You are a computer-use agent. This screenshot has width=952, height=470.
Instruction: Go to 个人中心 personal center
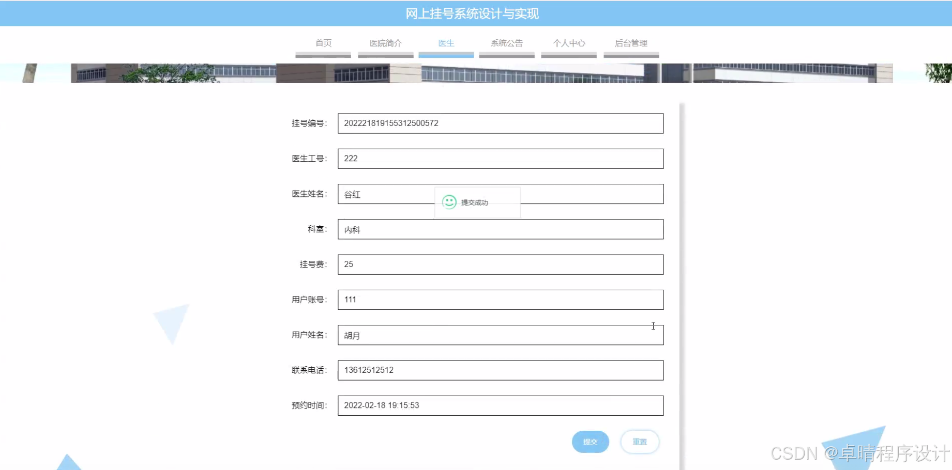(x=568, y=43)
